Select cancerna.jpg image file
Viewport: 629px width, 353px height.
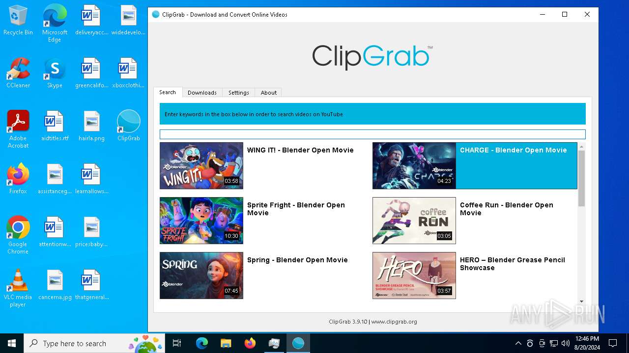coord(55,285)
